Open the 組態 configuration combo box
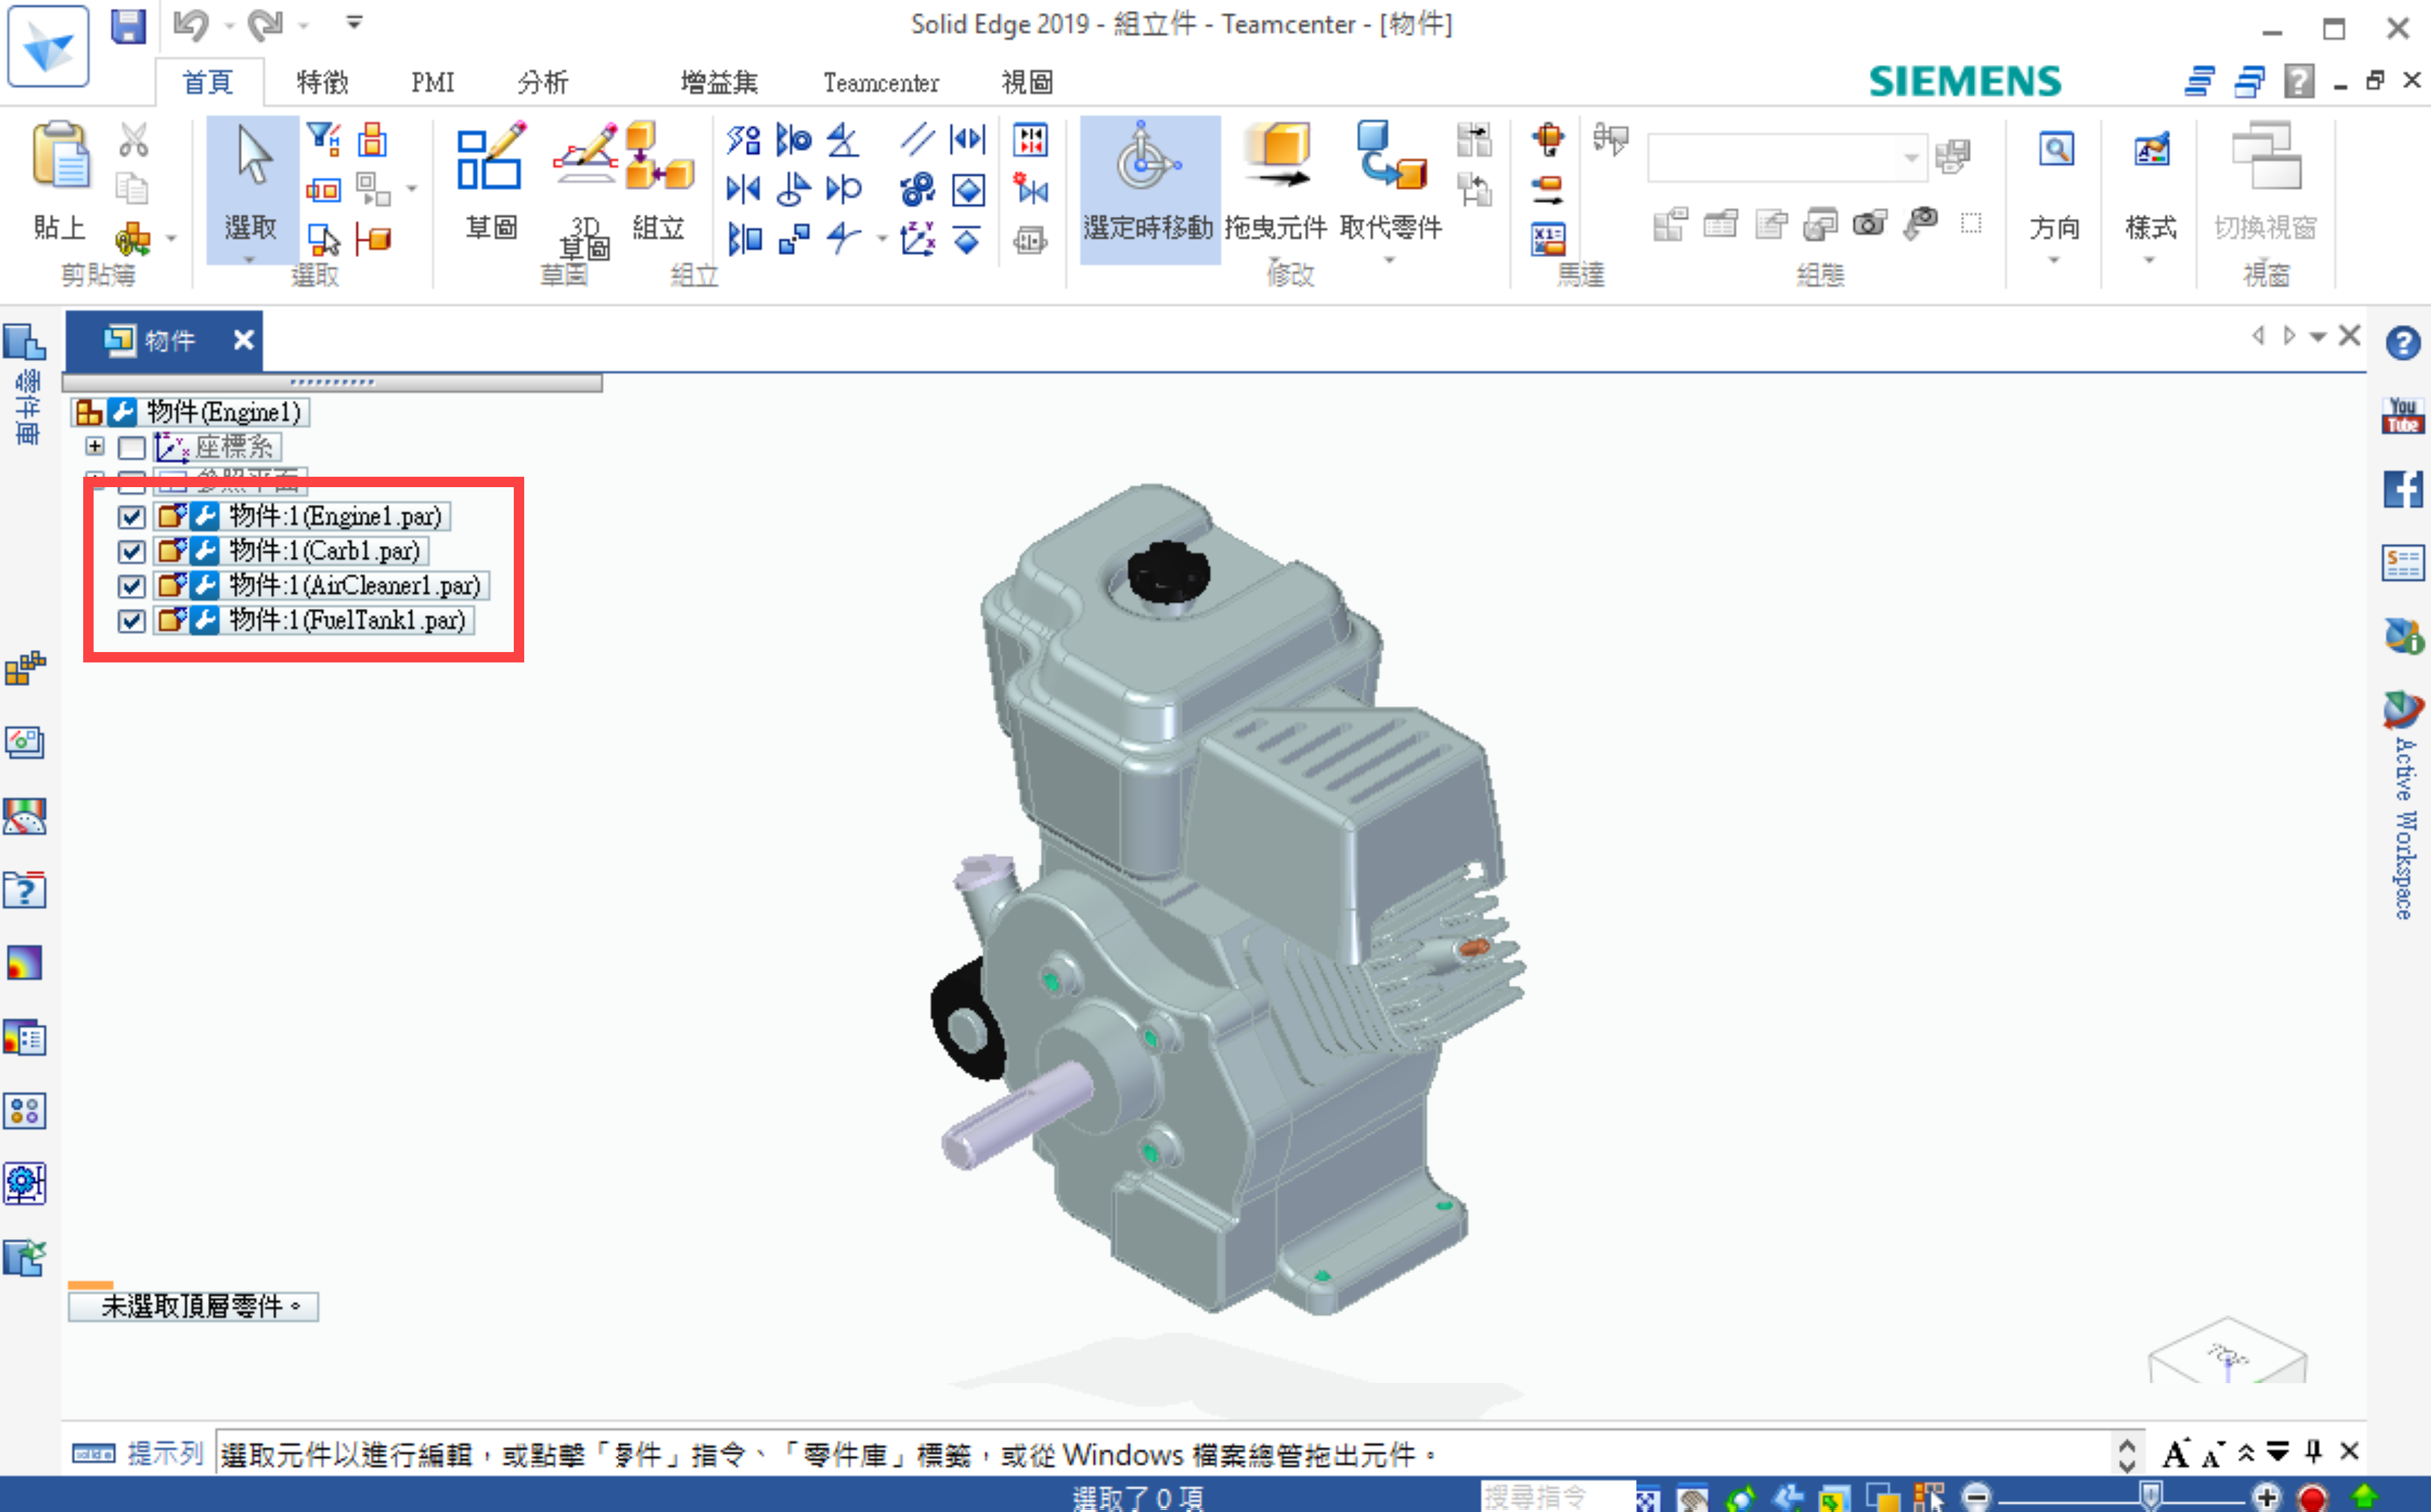 (1787, 158)
